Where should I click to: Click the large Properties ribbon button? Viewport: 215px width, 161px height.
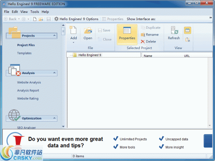(x=127, y=34)
